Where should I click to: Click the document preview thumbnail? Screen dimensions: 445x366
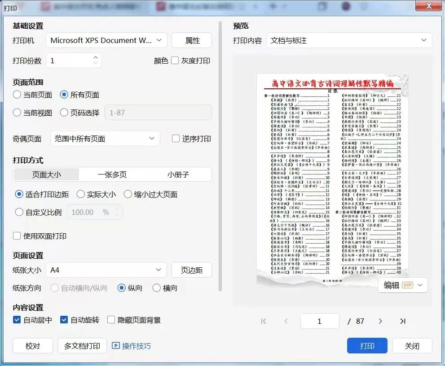coord(332,180)
